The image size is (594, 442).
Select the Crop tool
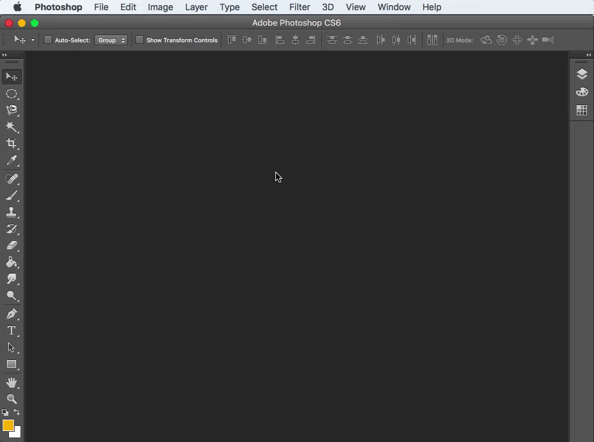pyautogui.click(x=12, y=143)
